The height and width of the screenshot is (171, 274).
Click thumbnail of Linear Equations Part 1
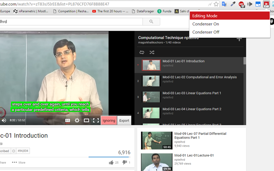click(x=151, y=97)
